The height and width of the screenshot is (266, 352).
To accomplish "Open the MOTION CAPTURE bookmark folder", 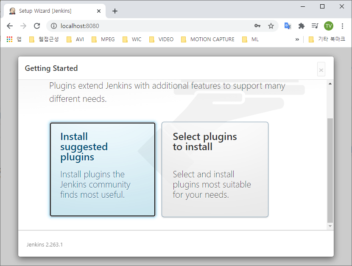I will (x=208, y=39).
